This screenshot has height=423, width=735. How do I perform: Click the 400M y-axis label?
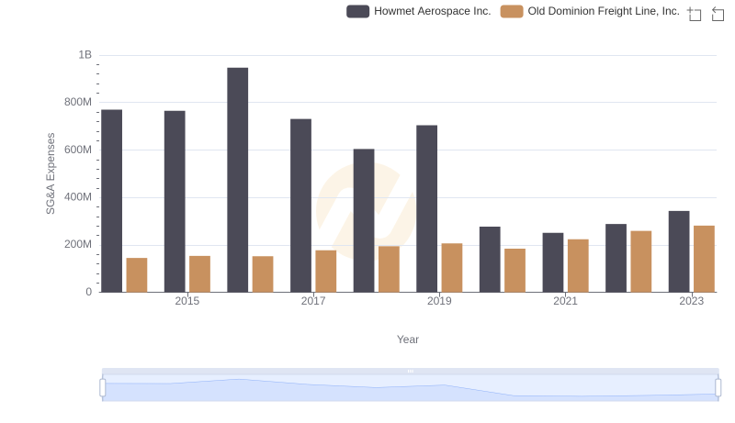[x=78, y=197]
